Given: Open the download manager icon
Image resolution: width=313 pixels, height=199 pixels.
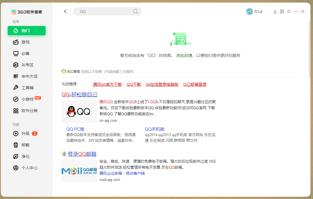Looking at the screenshot, I should 275,11.
